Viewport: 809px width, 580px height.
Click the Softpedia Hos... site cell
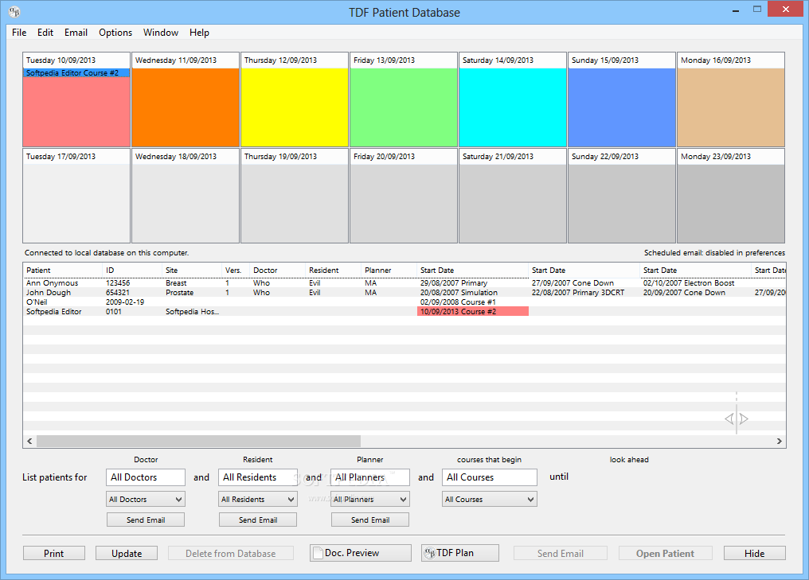tap(192, 311)
